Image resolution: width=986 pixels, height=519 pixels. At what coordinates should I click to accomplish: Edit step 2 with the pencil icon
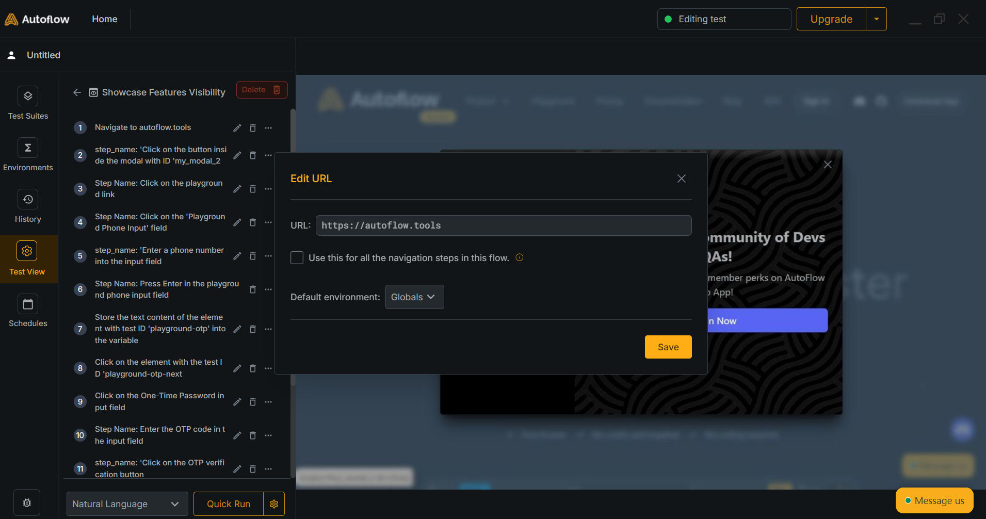pos(237,155)
